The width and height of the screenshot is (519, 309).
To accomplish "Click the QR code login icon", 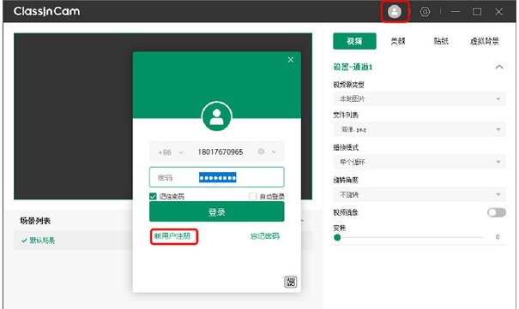I will click(x=290, y=282).
